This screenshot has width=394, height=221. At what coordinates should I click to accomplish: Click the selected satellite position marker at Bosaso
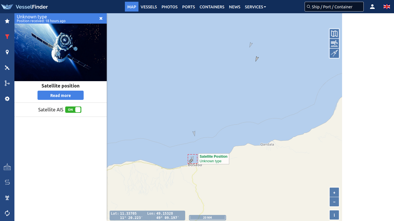192,159
